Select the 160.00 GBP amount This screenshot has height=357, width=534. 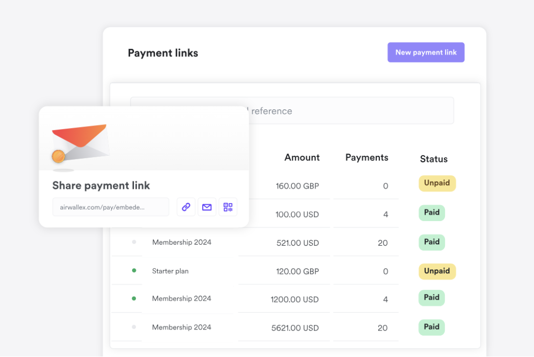click(x=297, y=186)
